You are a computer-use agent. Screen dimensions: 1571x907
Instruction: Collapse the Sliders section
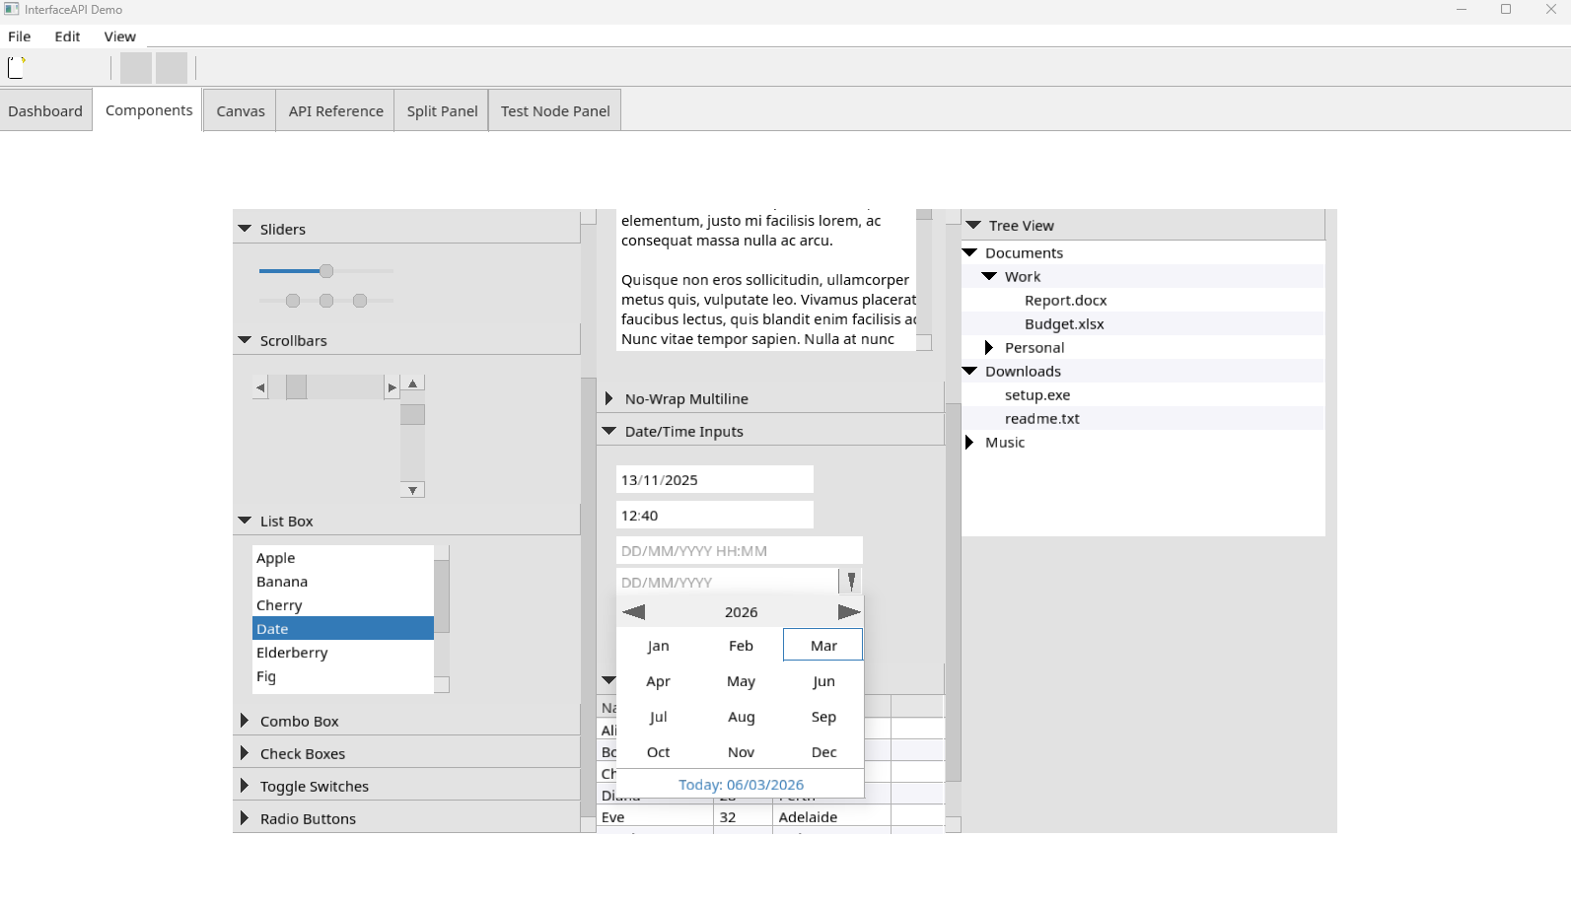tap(245, 229)
